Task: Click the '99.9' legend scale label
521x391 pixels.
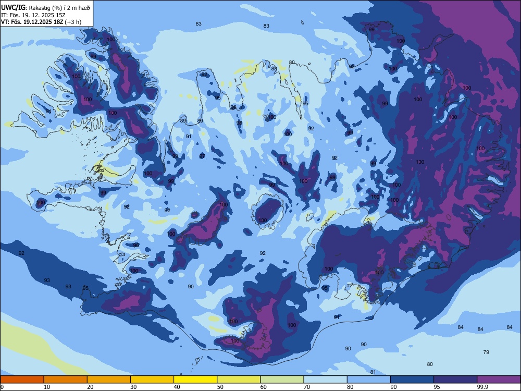Action: 482,387
